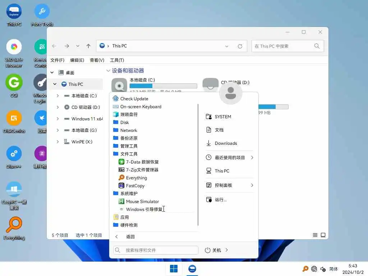Open This PC desktop shortcut

coord(14,15)
